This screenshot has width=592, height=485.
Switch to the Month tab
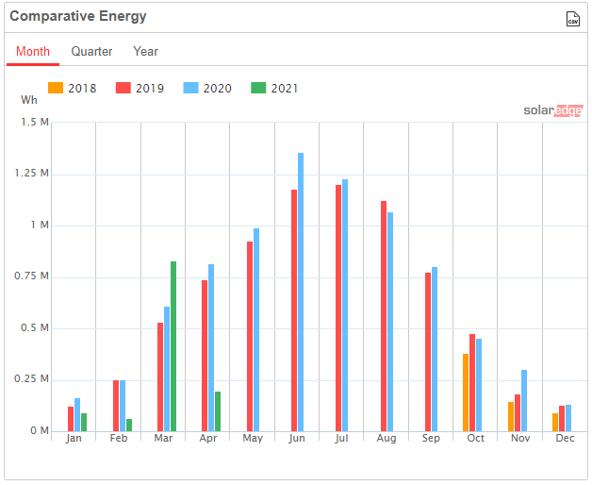click(33, 52)
